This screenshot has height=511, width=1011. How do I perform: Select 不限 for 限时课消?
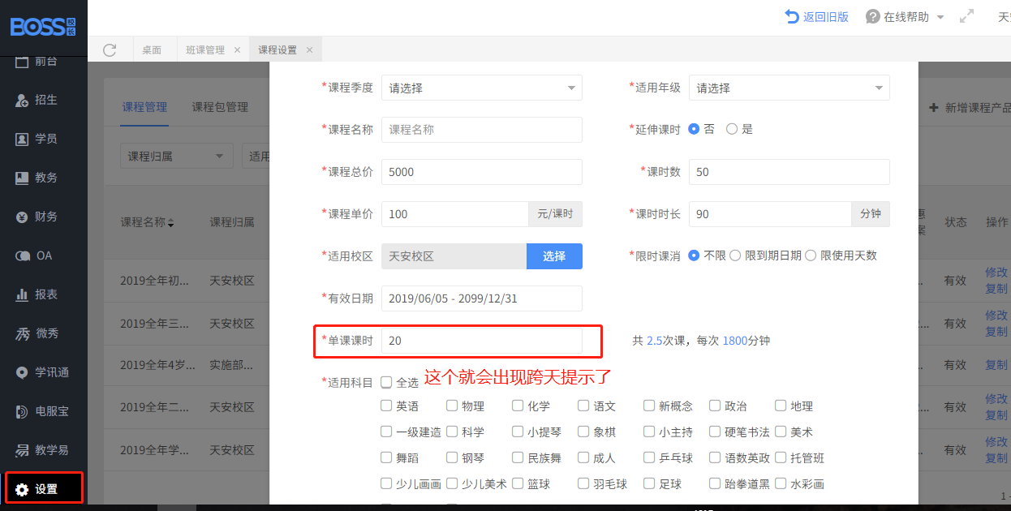695,255
